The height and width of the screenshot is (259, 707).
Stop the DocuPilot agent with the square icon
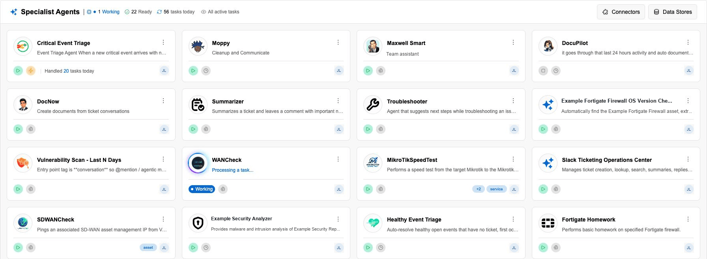click(543, 71)
